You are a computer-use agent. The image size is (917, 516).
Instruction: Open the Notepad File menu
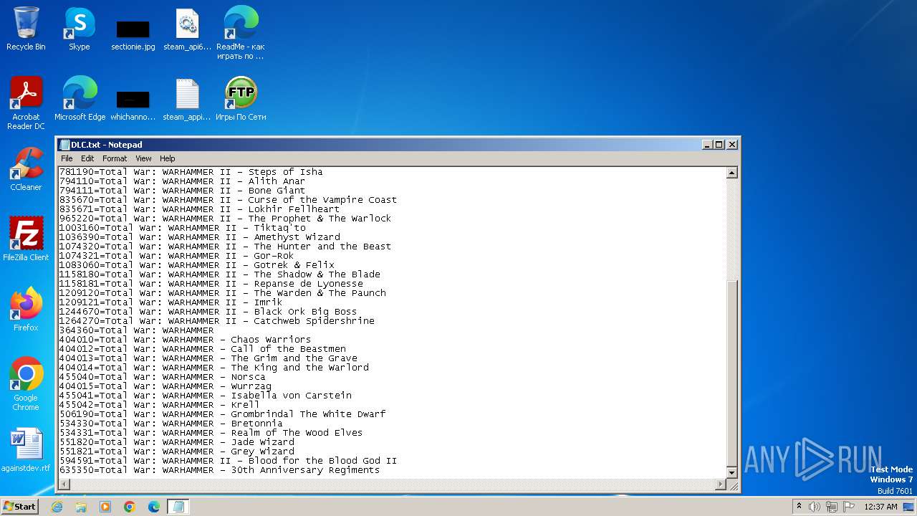pyautogui.click(x=67, y=158)
